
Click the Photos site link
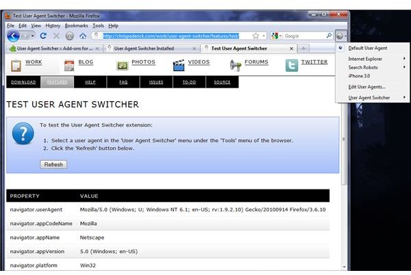(x=143, y=62)
